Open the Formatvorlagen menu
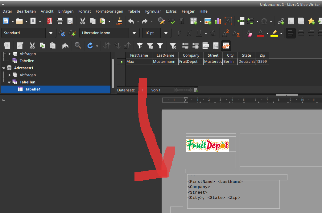 109,11
